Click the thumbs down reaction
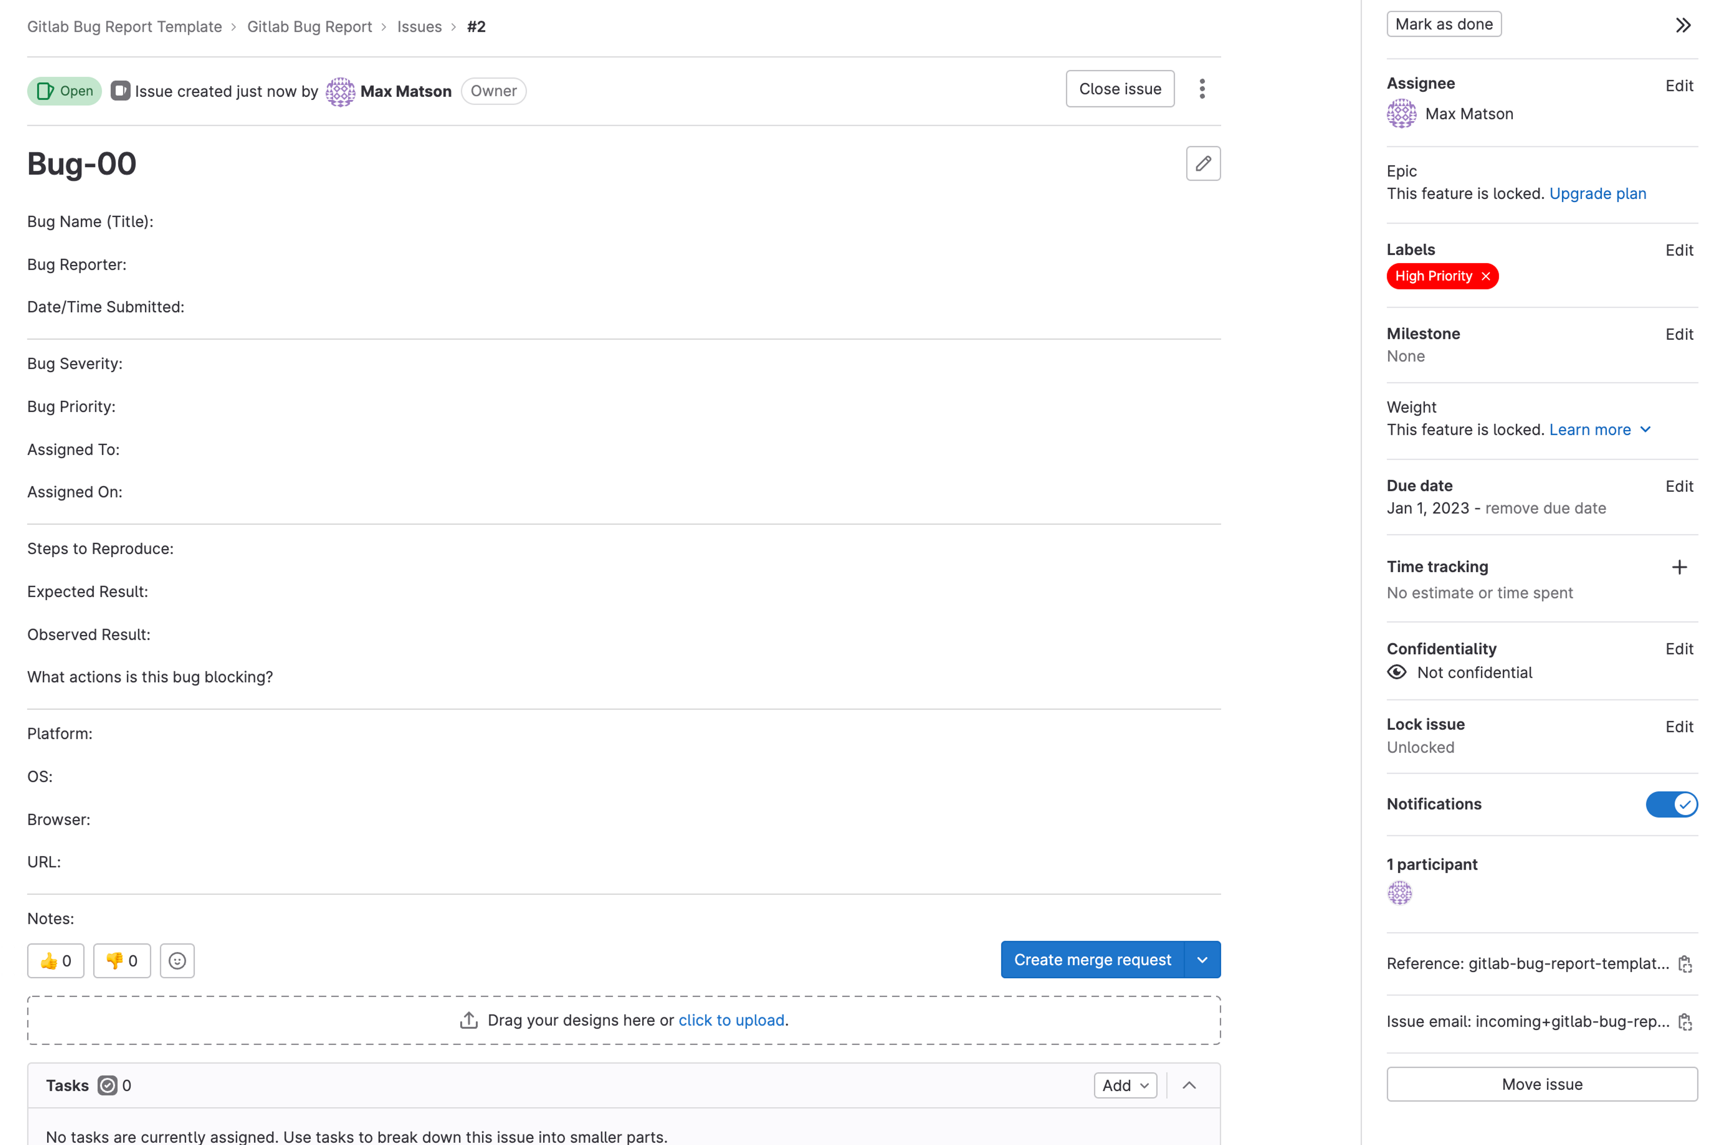Screen dimensions: 1722x1145 pyautogui.click(x=121, y=960)
